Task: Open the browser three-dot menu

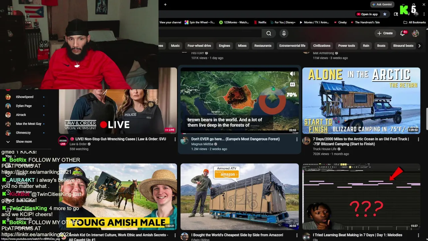Action: pyautogui.click(x=423, y=14)
